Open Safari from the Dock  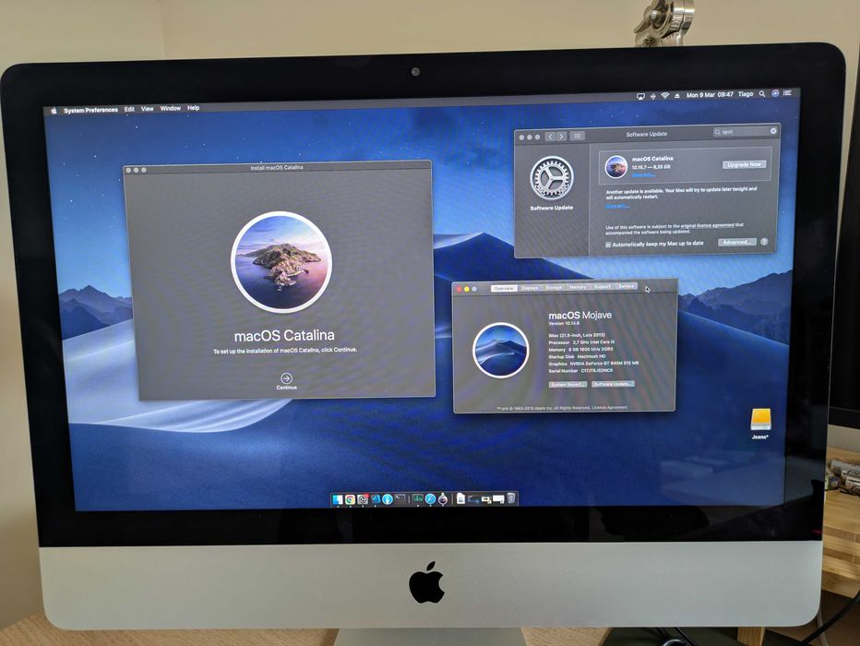[431, 499]
